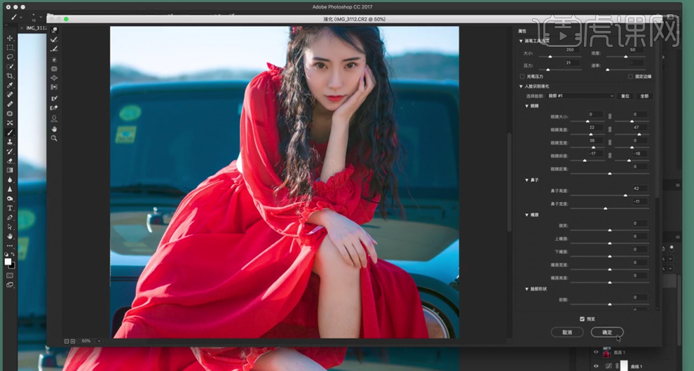Hide the 图层 1 layer via eye icon

[596, 352]
